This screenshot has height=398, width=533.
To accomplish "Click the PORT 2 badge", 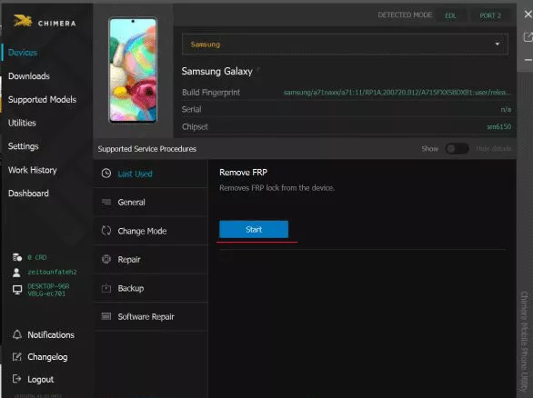I will click(x=490, y=15).
